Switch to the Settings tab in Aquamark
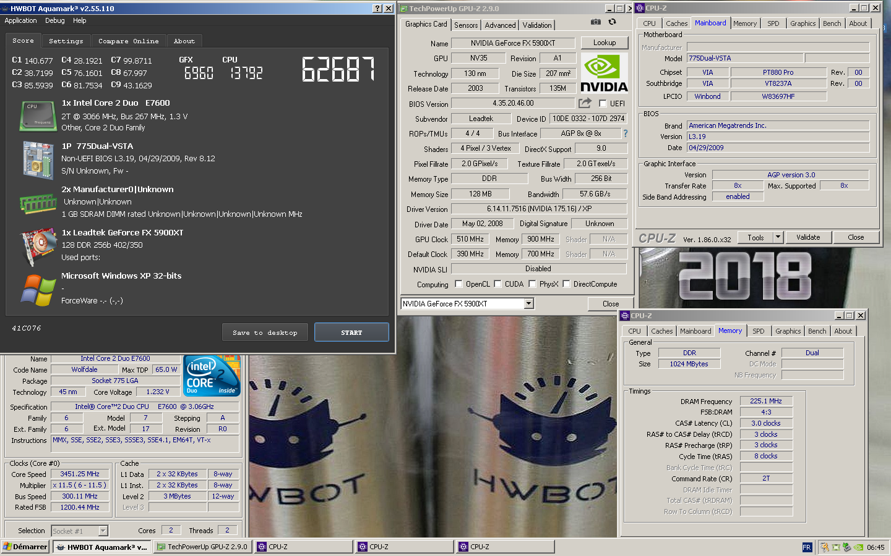The height and width of the screenshot is (556, 891). click(x=66, y=41)
